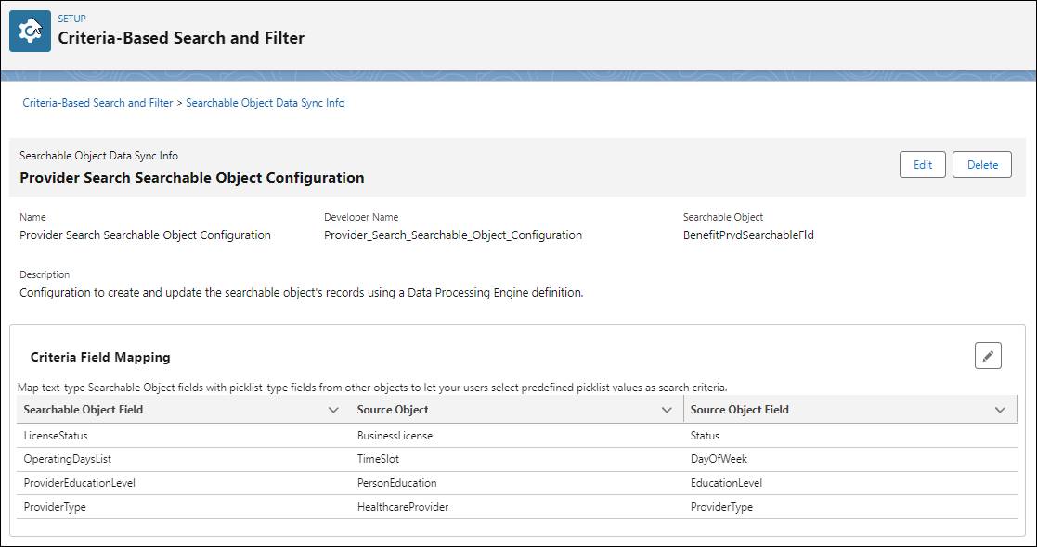Open Criteria-Based Search and Filter breadcrumb link
1037x547 pixels.
[x=97, y=102]
